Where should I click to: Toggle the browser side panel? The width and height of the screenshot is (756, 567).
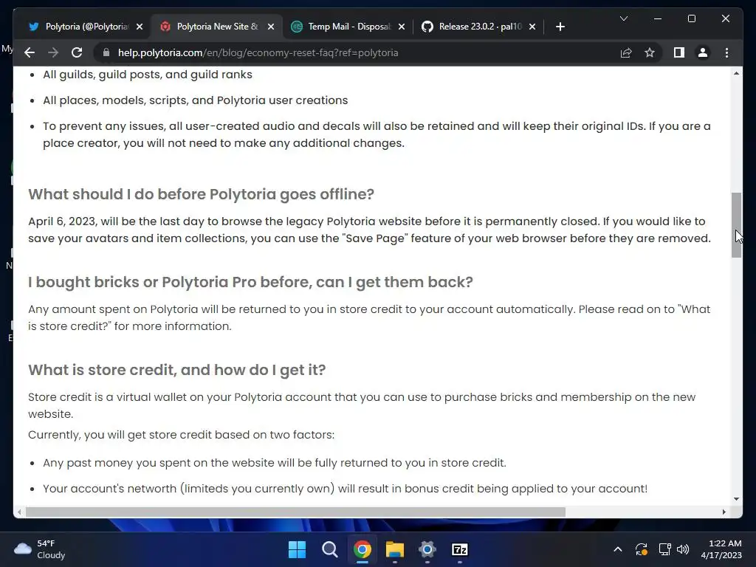(679, 52)
